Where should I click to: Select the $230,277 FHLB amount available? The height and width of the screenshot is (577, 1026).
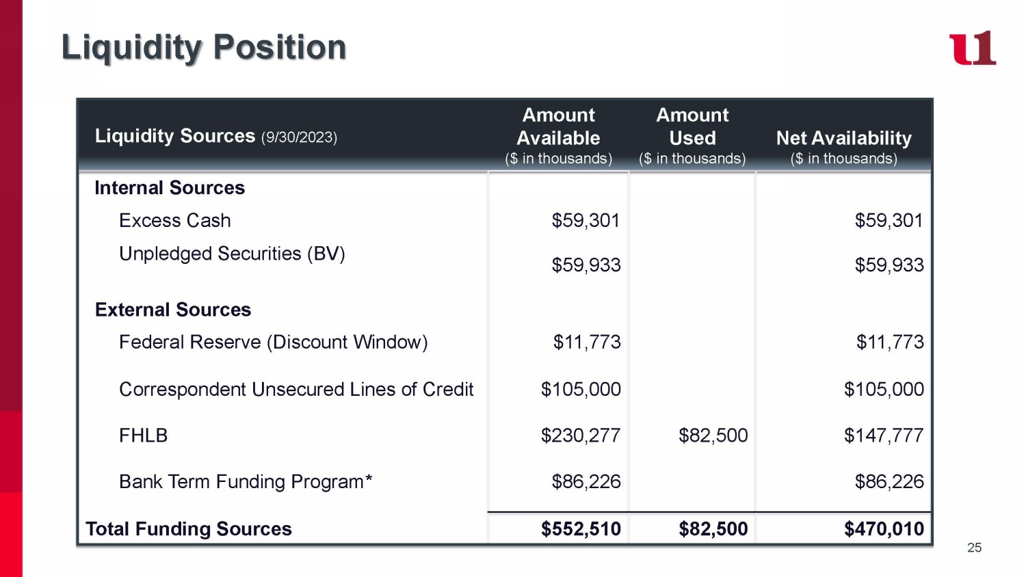[x=581, y=435]
